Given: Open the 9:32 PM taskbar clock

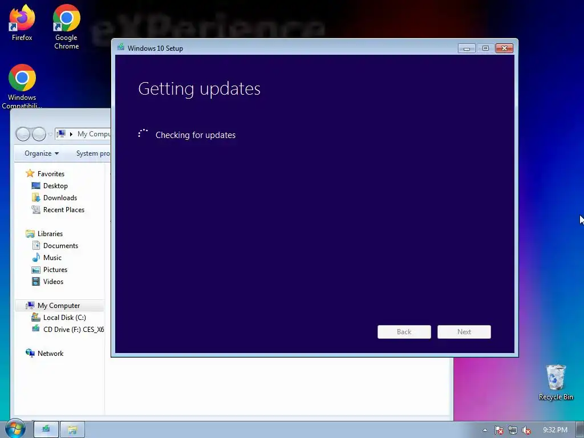Looking at the screenshot, I should (x=555, y=430).
